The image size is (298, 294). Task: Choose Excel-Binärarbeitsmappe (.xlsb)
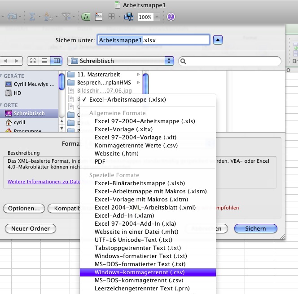pos(148,183)
